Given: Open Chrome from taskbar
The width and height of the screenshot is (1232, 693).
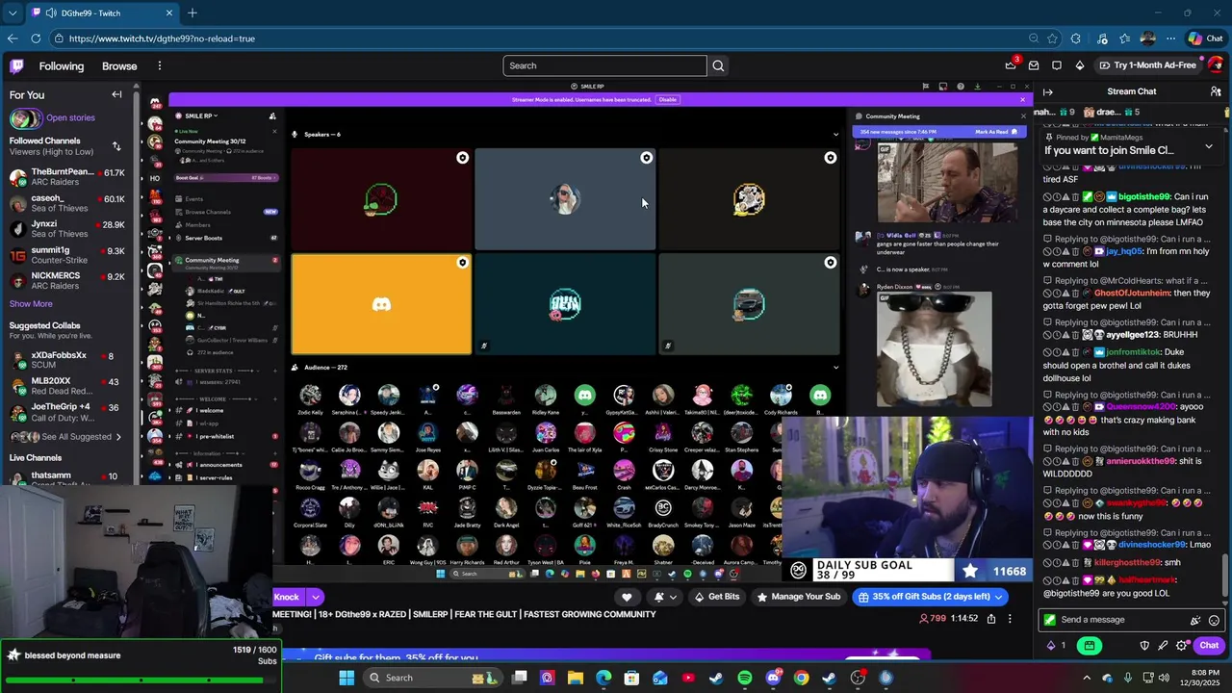Looking at the screenshot, I should click(801, 678).
